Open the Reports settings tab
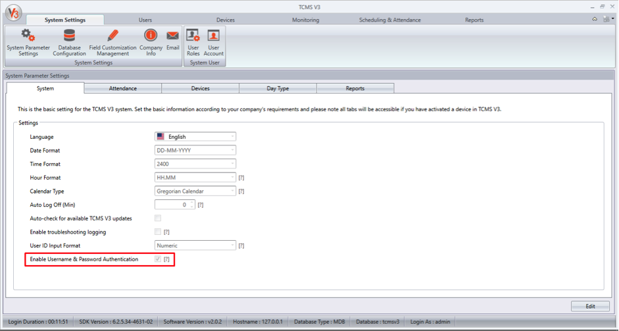This screenshot has width=619, height=331. [355, 88]
